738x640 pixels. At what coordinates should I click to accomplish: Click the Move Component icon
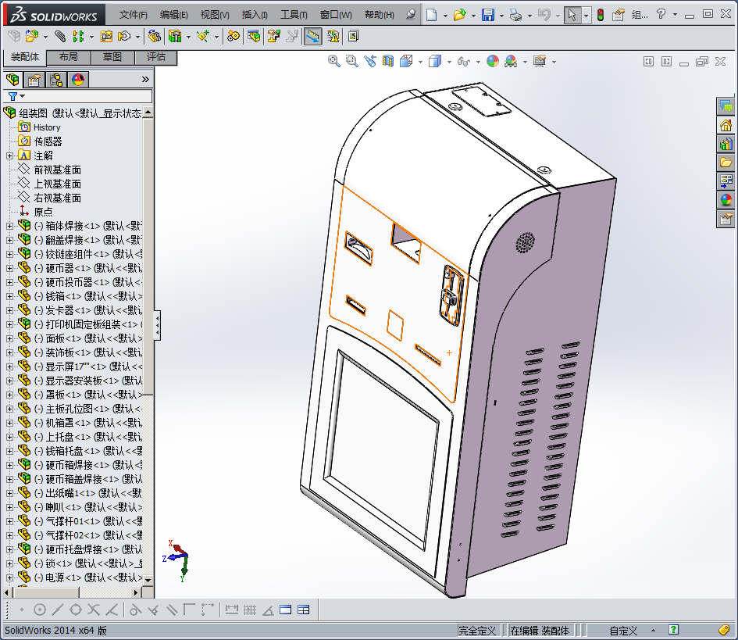(124, 36)
